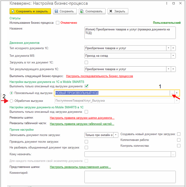
Task: Open 'Настроить правила загрузки табличной частей' link
Action: tap(82, 124)
